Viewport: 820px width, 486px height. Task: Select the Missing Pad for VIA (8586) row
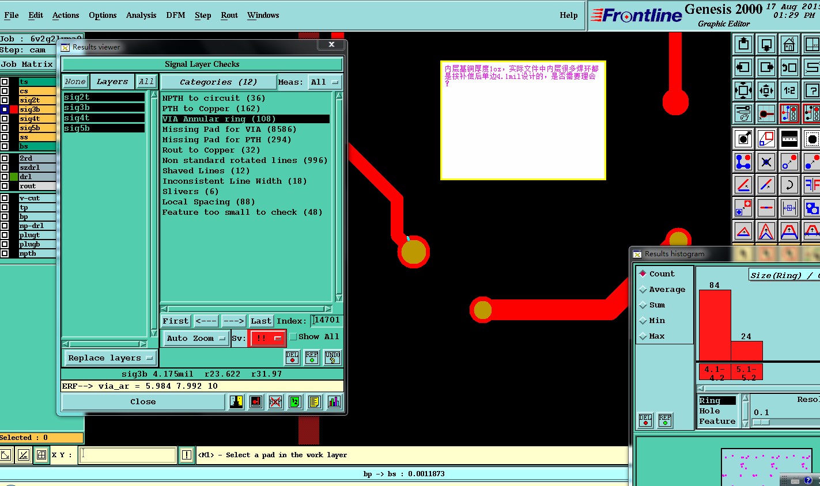click(245, 129)
